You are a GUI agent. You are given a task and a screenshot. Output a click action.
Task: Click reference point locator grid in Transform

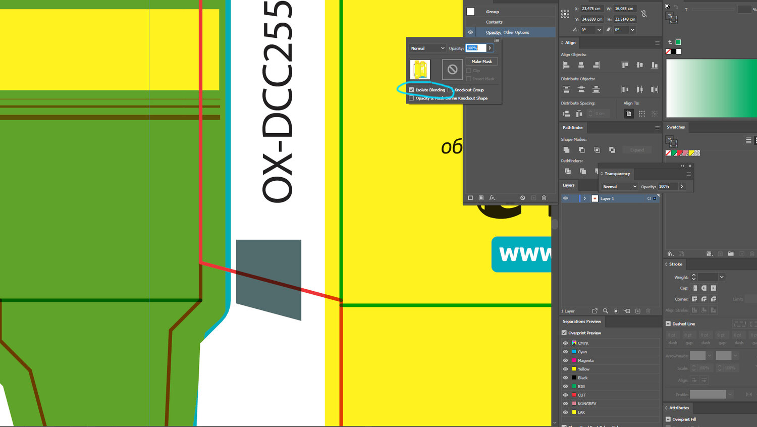pos(565,14)
